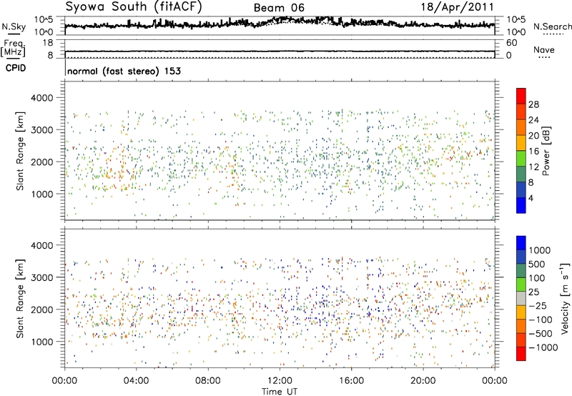572x396 pixels.
Task: Click the 'N.Sky' legend label
Action: pyautogui.click(x=14, y=26)
